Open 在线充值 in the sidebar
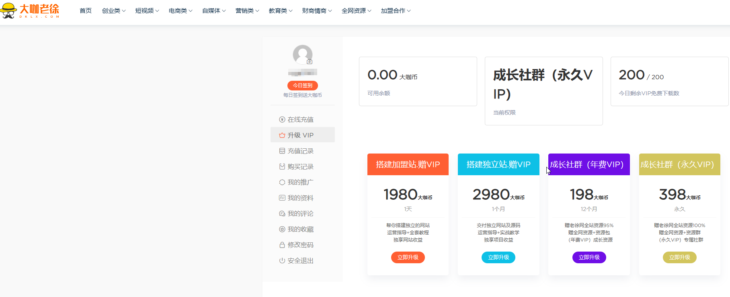Image resolution: width=730 pixels, height=297 pixels. pyautogui.click(x=302, y=119)
